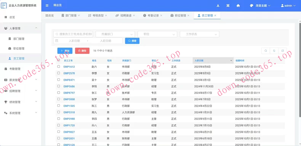
Task: Expand 薪资管理 sidebar group
Action: [21, 80]
